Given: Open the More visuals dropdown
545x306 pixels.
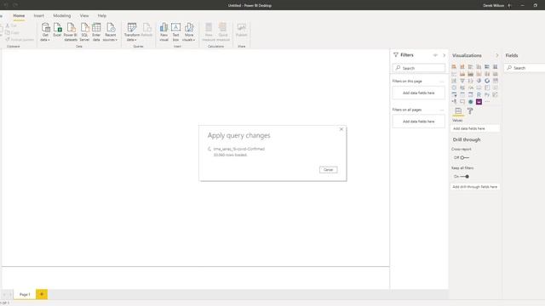Looking at the screenshot, I should [189, 32].
